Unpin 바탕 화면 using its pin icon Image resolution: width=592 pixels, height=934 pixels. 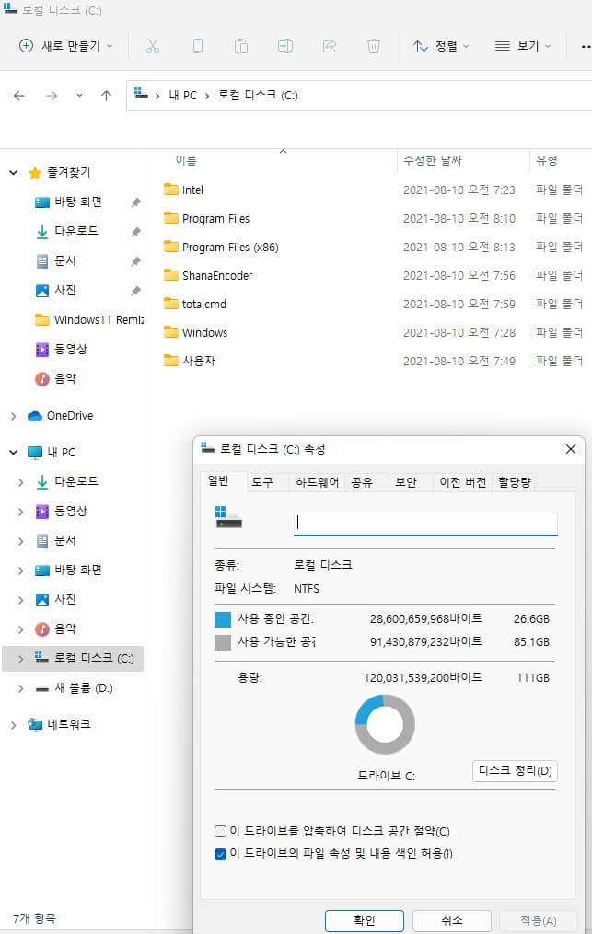tap(136, 202)
